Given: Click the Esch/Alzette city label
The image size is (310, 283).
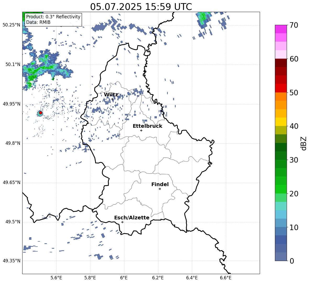Looking at the screenshot, I should [132, 218].
